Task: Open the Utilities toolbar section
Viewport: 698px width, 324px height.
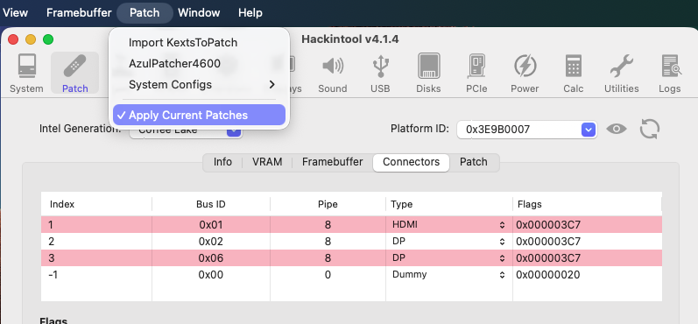Action: point(622,73)
